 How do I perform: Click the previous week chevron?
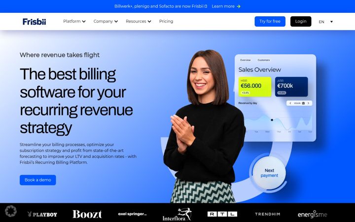click(x=290, y=103)
